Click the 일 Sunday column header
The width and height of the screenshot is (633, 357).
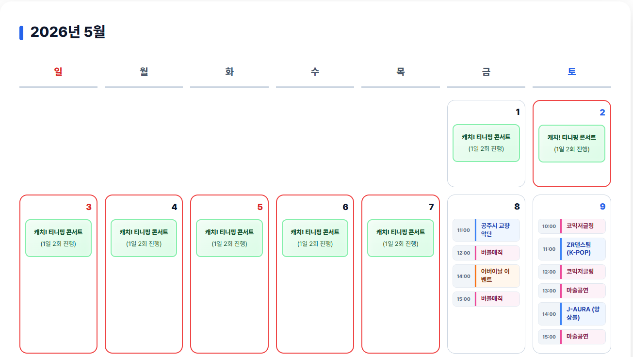pos(58,71)
